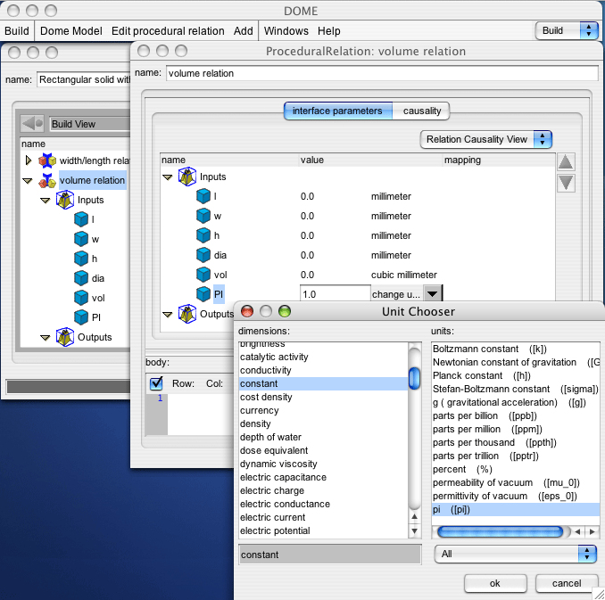
Task: Close the Unit Chooser with red button
Action: click(247, 311)
